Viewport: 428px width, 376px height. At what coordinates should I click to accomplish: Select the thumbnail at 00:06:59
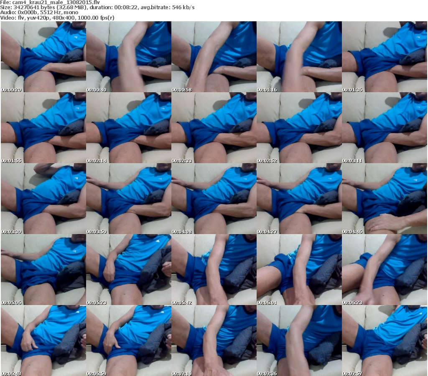click(129, 341)
